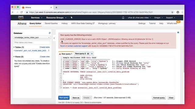Close the New query 2 tab icon
The image size is (195, 109).
(88, 54)
